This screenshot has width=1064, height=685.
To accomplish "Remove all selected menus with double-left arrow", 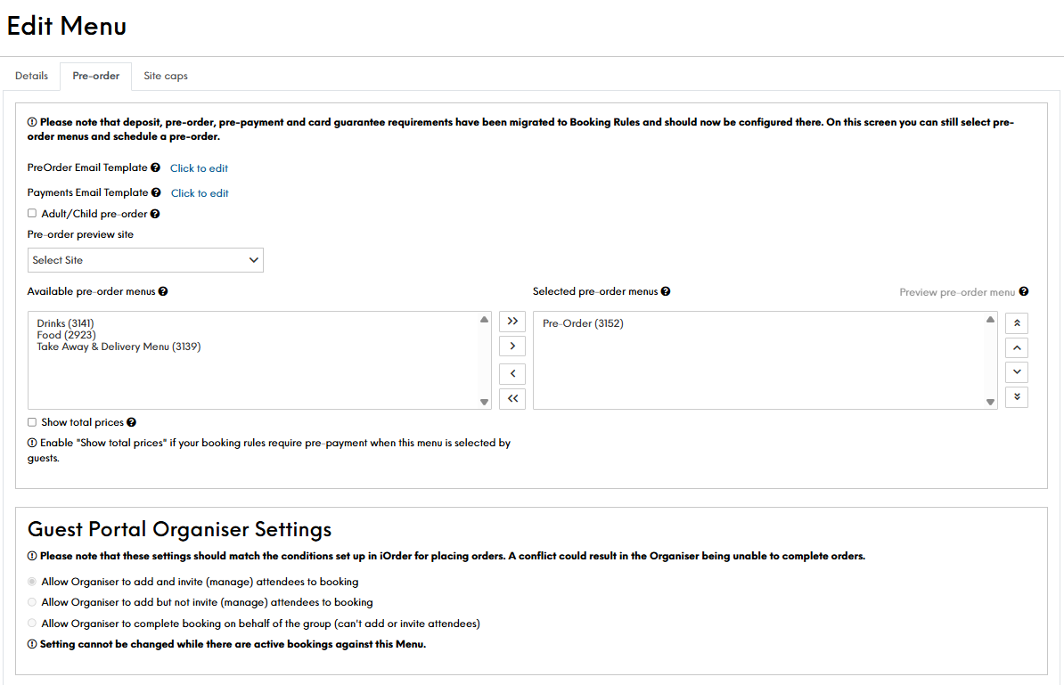I will (512, 398).
